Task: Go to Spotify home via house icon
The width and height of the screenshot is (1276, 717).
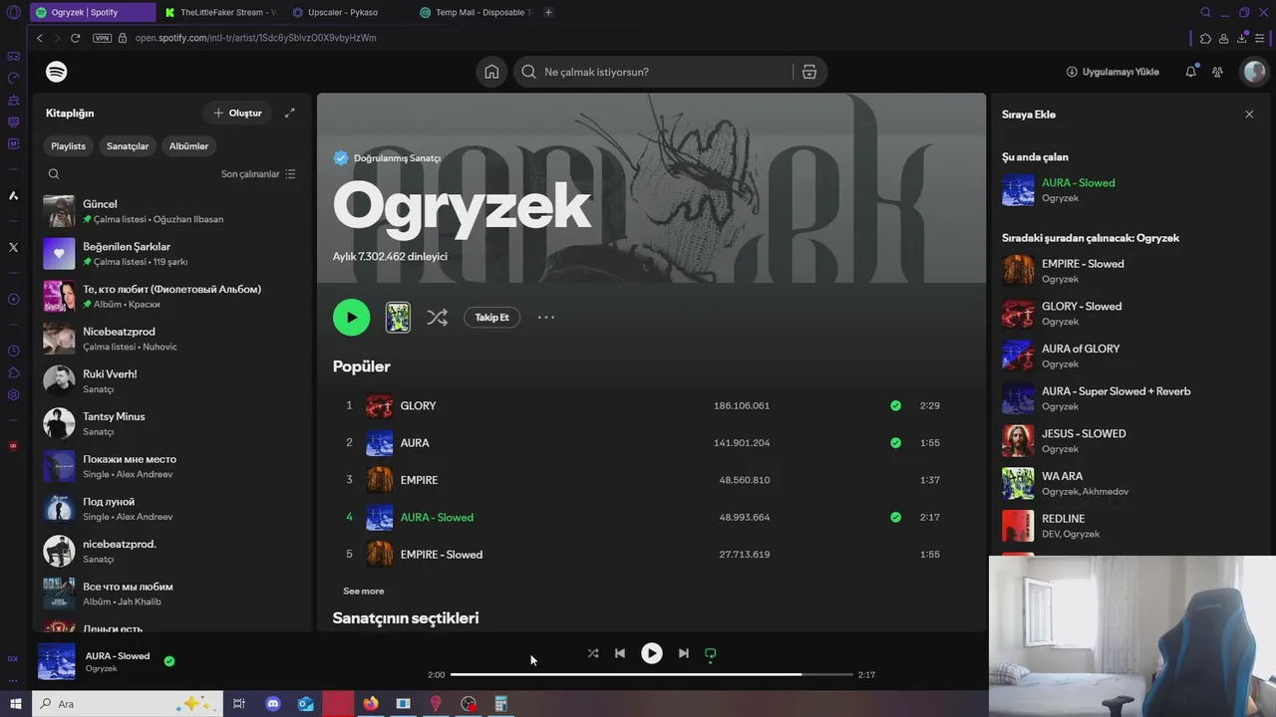Action: point(491,72)
